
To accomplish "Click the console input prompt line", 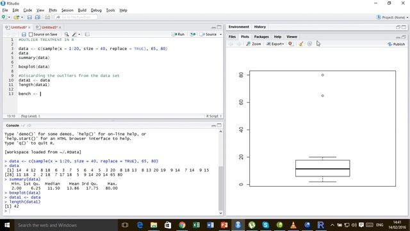I will (x=111, y=211).
